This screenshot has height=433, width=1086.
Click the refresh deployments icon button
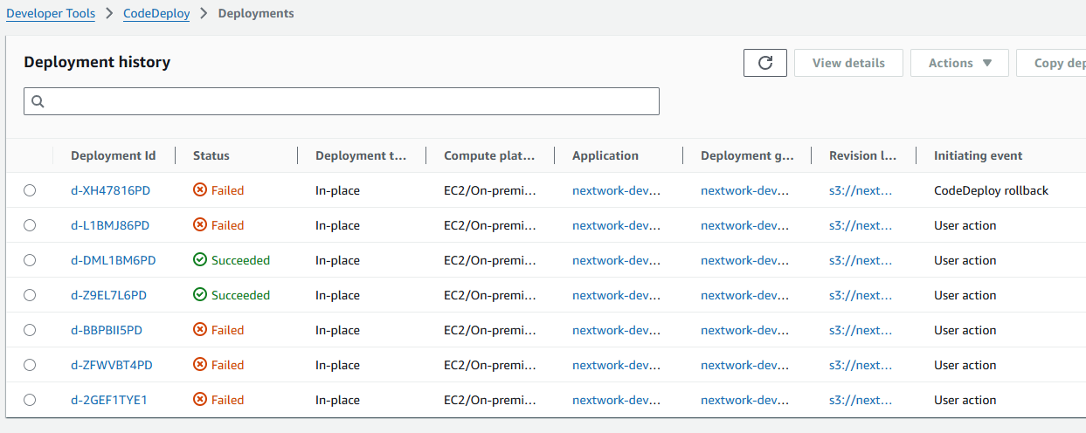(765, 63)
